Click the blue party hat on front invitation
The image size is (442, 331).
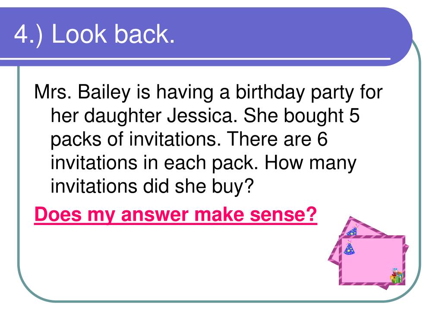349,248
